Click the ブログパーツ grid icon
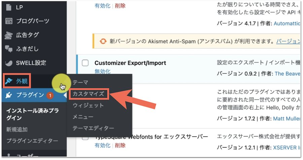The width and height of the screenshot is (303, 160). (9, 21)
